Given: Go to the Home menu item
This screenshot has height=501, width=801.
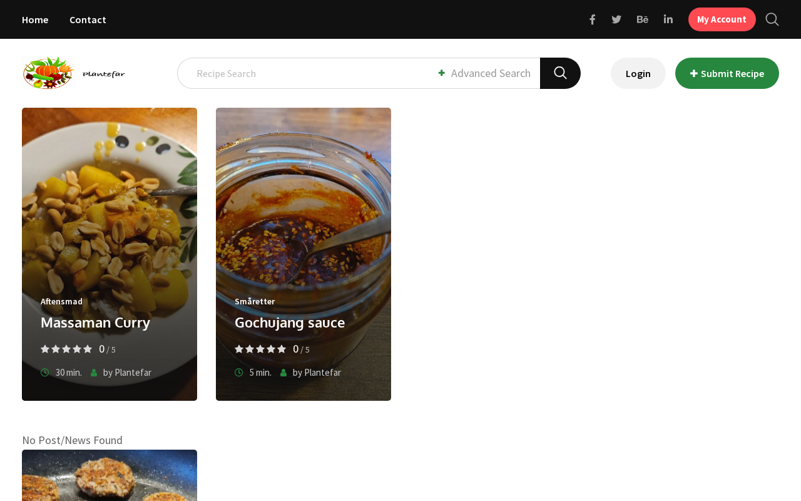Looking at the screenshot, I should [35, 19].
